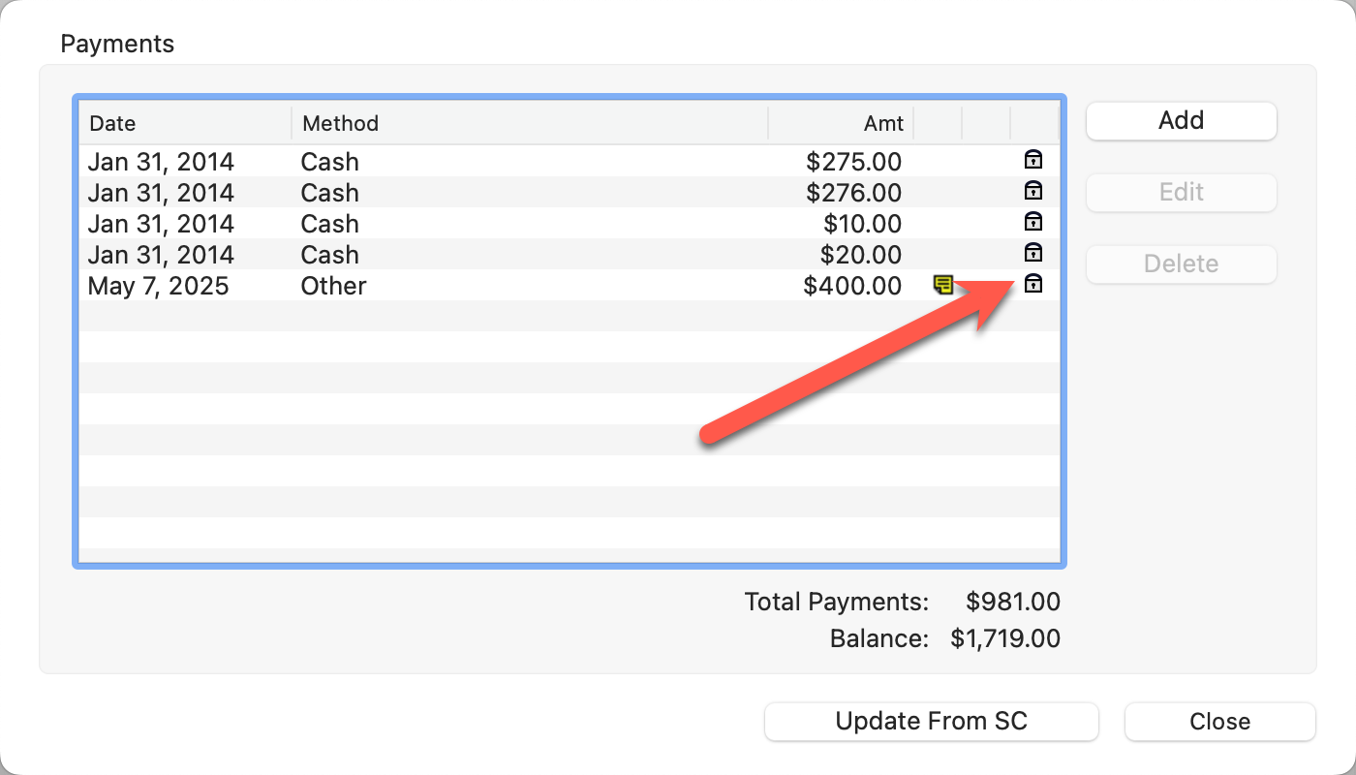1356x775 pixels.
Task: Click the Delete button
Action: (1181, 263)
